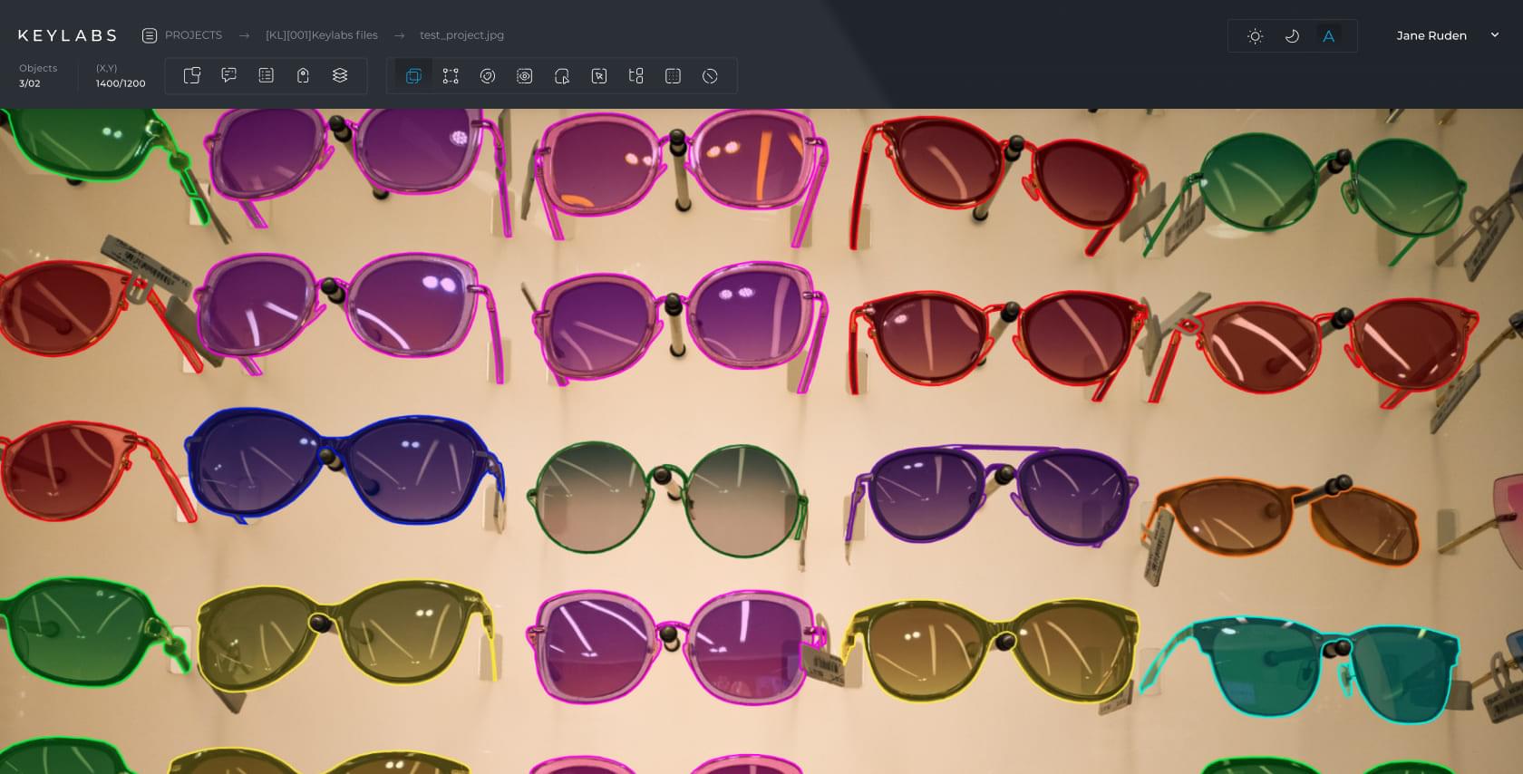Open the list view icon
The image size is (1523, 774).
[x=266, y=76]
